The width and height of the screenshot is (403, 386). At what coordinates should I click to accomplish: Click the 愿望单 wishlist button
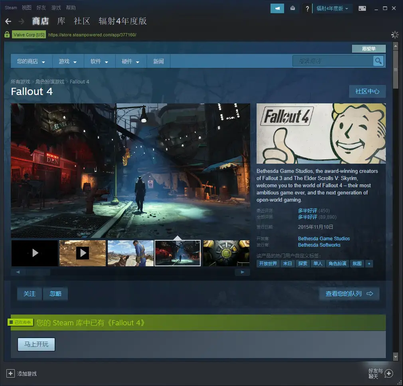coord(369,49)
